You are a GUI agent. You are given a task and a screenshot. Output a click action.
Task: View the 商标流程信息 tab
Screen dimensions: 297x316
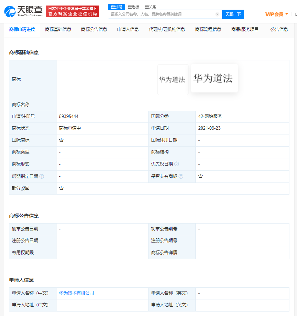[208, 29]
